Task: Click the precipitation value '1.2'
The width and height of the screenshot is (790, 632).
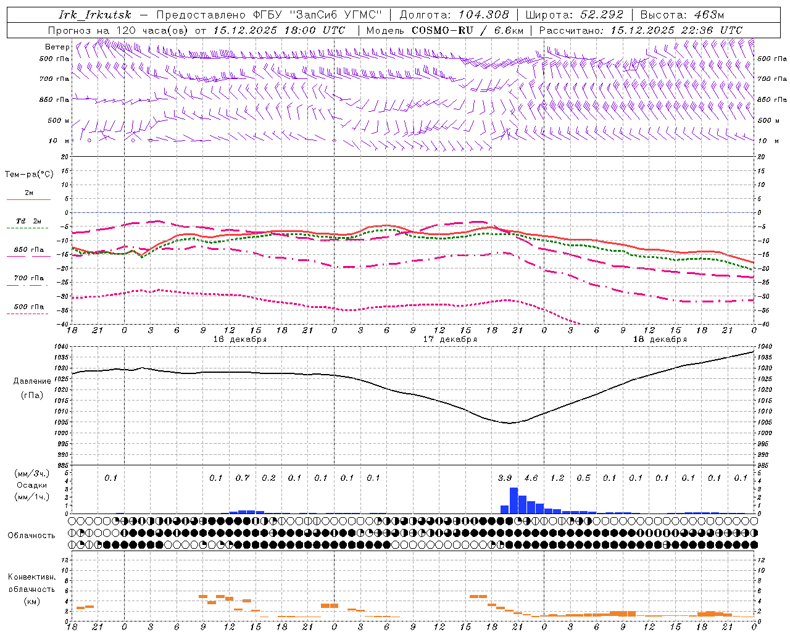Action: (x=557, y=478)
